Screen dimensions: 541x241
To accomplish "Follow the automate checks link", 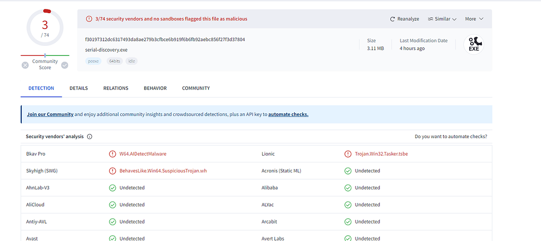I will coord(288,114).
